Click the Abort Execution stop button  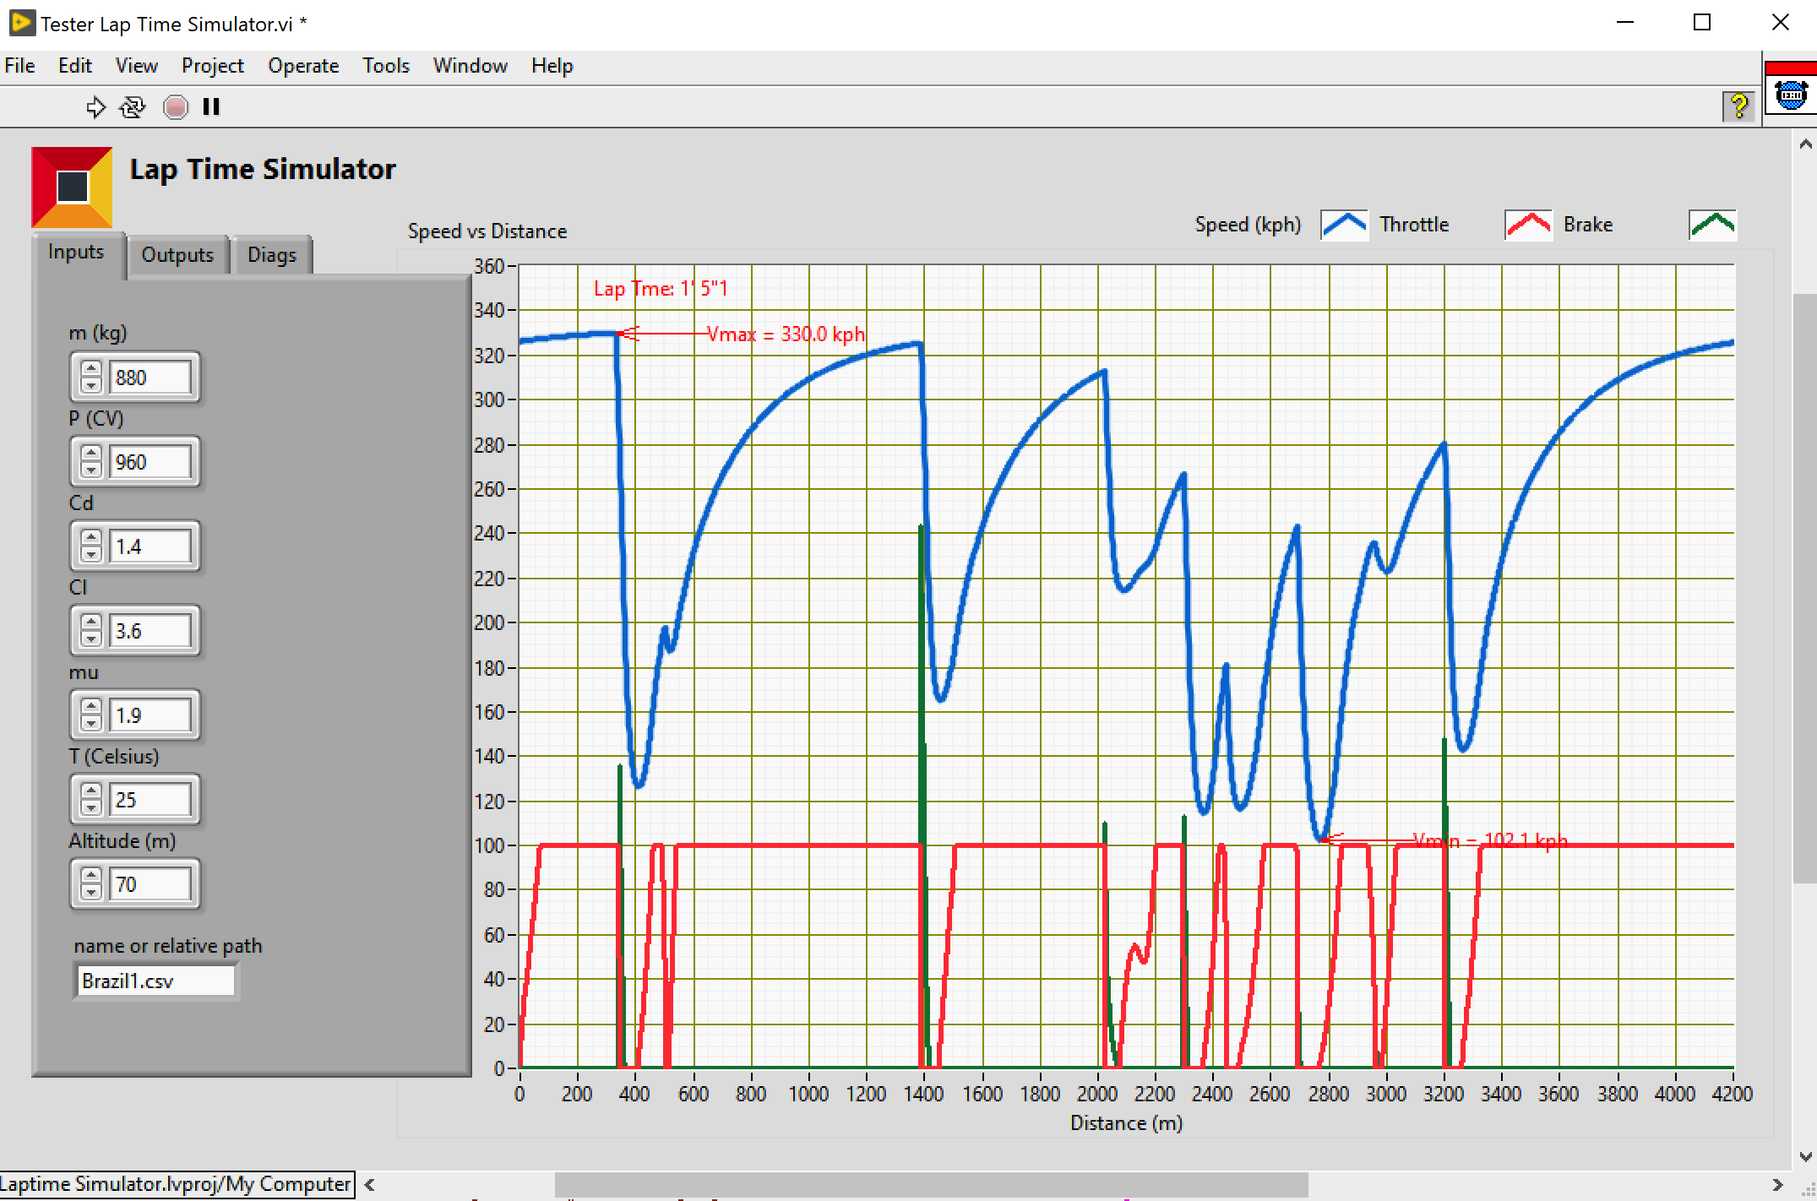(176, 107)
